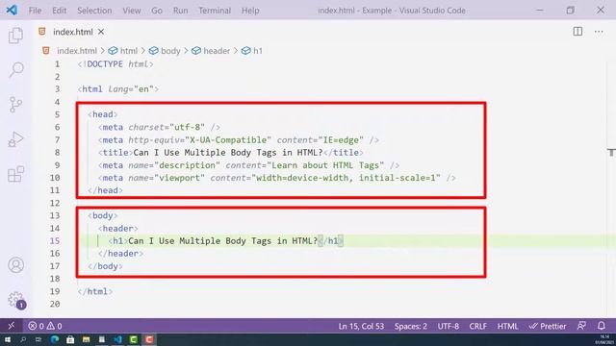Viewport: 616px width, 346px height.
Task: Show errors and warnings problems count
Action: click(45, 326)
